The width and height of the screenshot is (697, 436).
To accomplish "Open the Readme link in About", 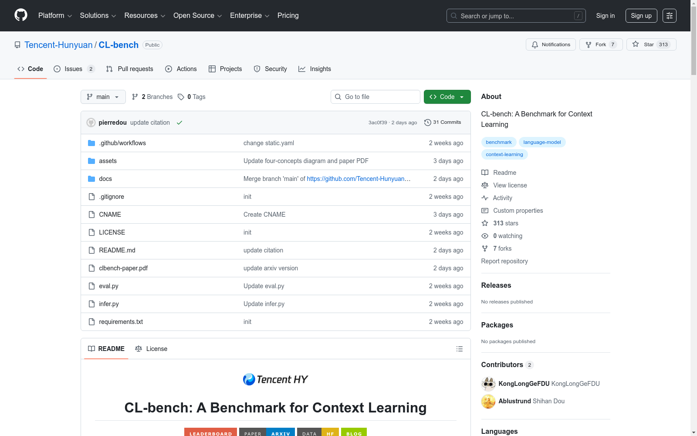I will coord(499,173).
